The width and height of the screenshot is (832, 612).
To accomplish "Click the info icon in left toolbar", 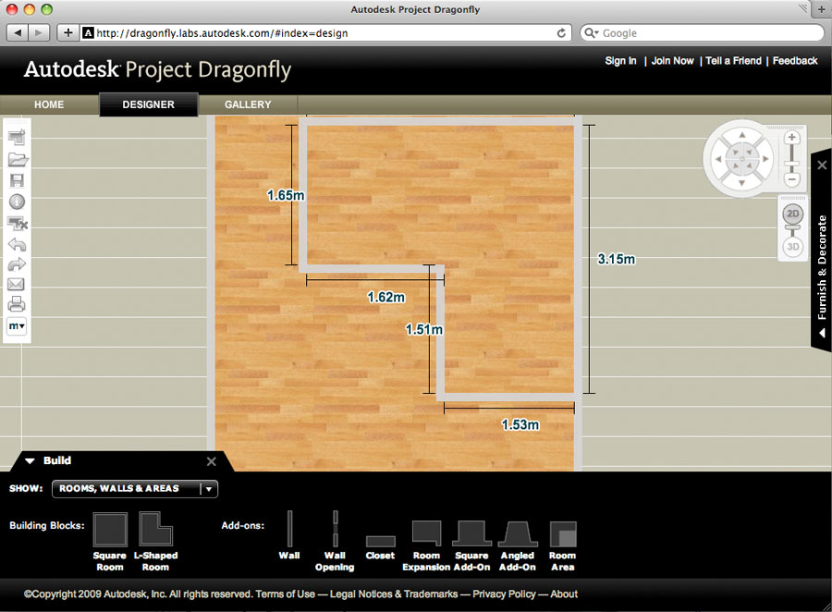I will coord(17,202).
